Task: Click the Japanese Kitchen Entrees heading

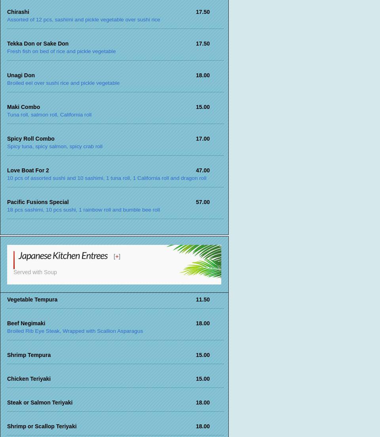Action: pos(63,256)
